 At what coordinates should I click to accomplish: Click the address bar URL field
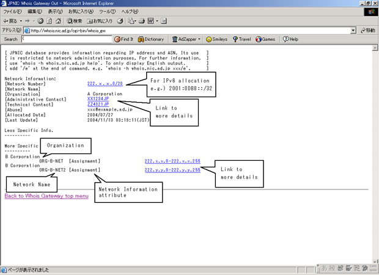point(190,31)
